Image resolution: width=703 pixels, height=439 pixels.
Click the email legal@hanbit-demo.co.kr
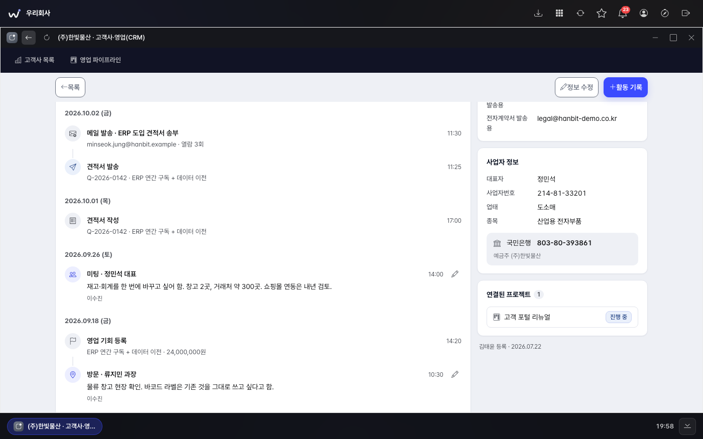pyautogui.click(x=577, y=119)
